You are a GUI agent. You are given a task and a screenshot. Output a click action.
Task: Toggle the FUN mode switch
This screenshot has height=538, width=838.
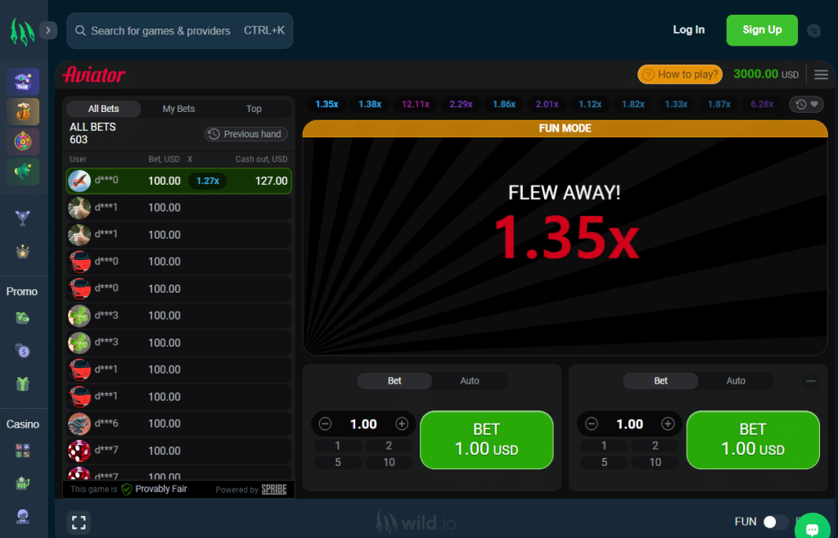[x=776, y=522]
